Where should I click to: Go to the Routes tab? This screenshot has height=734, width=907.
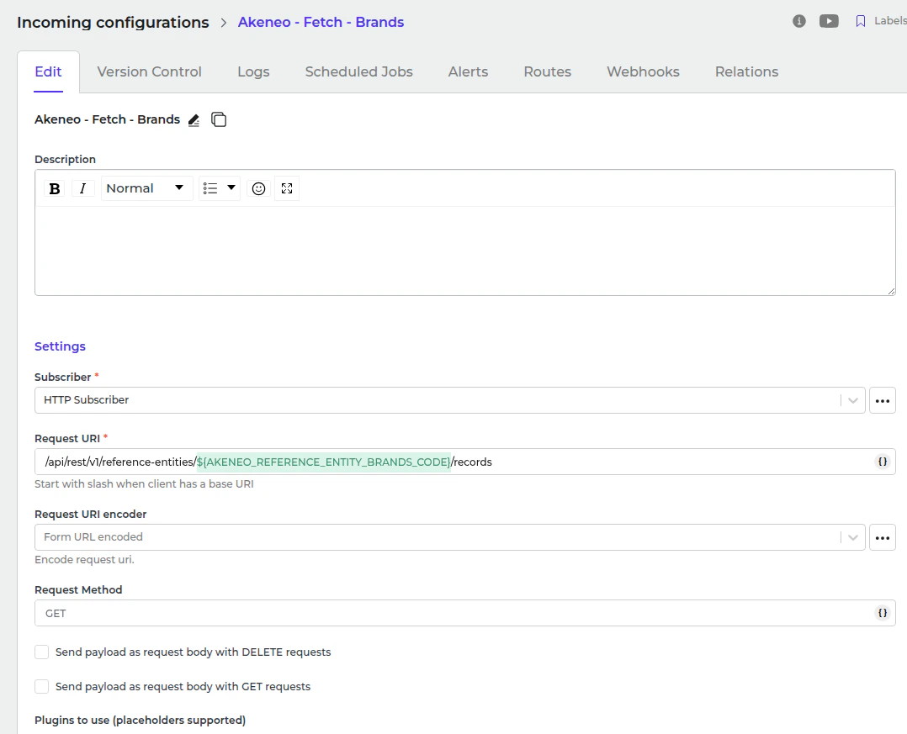pos(547,71)
